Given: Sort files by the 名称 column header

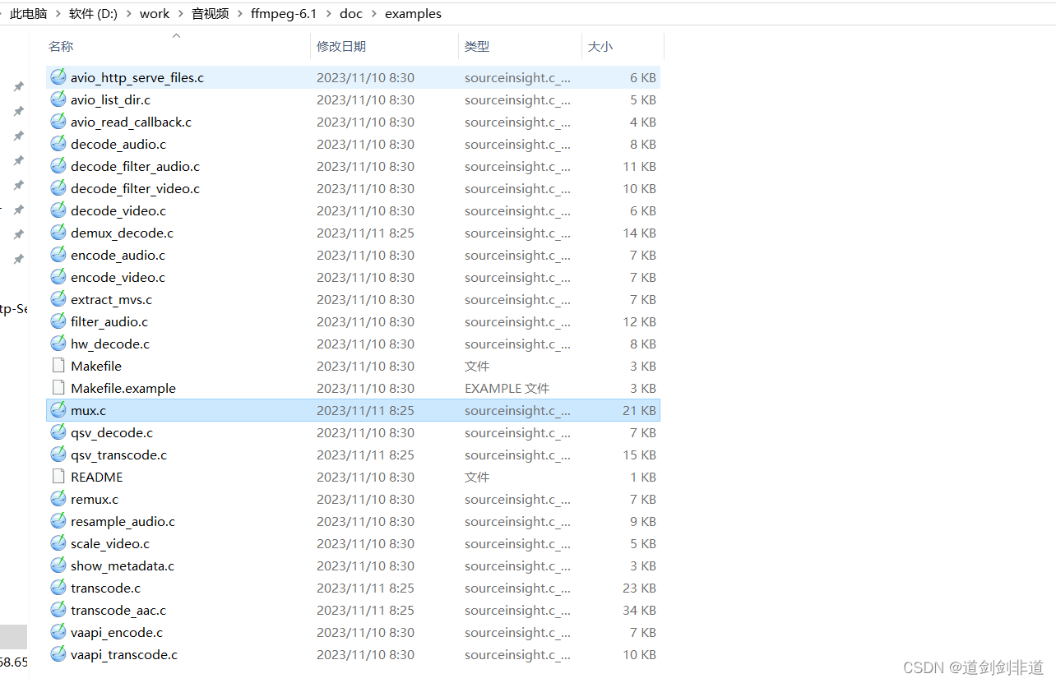Looking at the screenshot, I should click(x=61, y=47).
